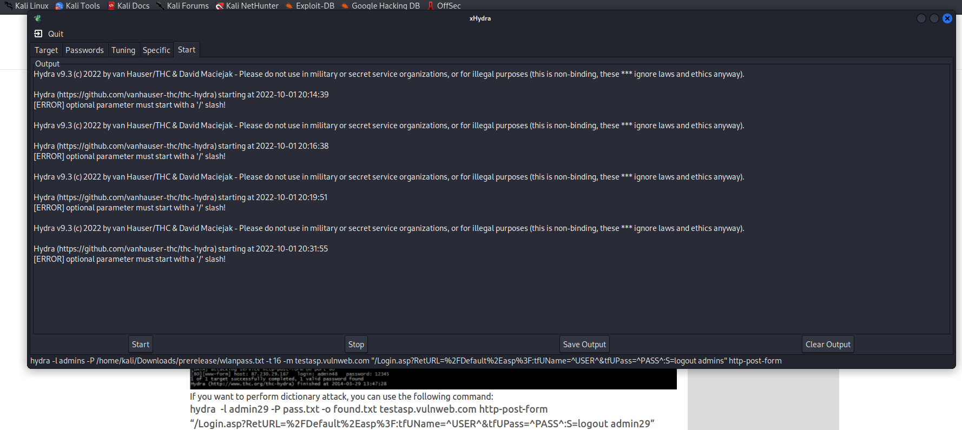
Task: Click the Save Output button
Action: (584, 344)
